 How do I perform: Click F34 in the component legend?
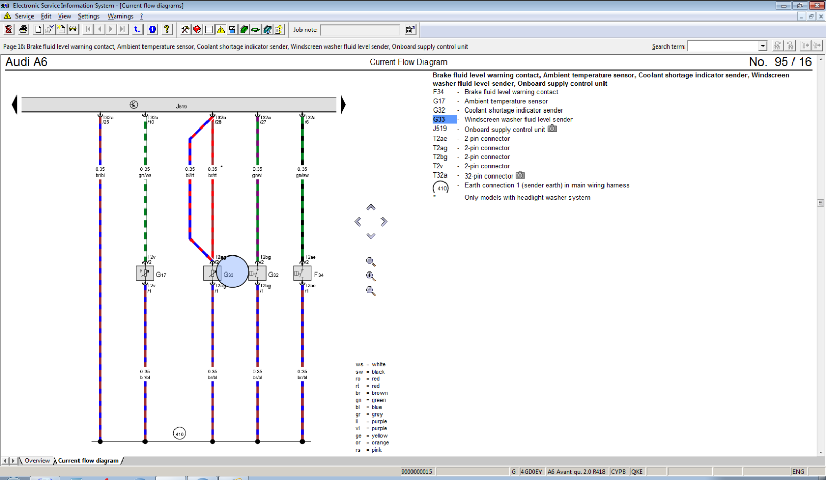click(438, 92)
